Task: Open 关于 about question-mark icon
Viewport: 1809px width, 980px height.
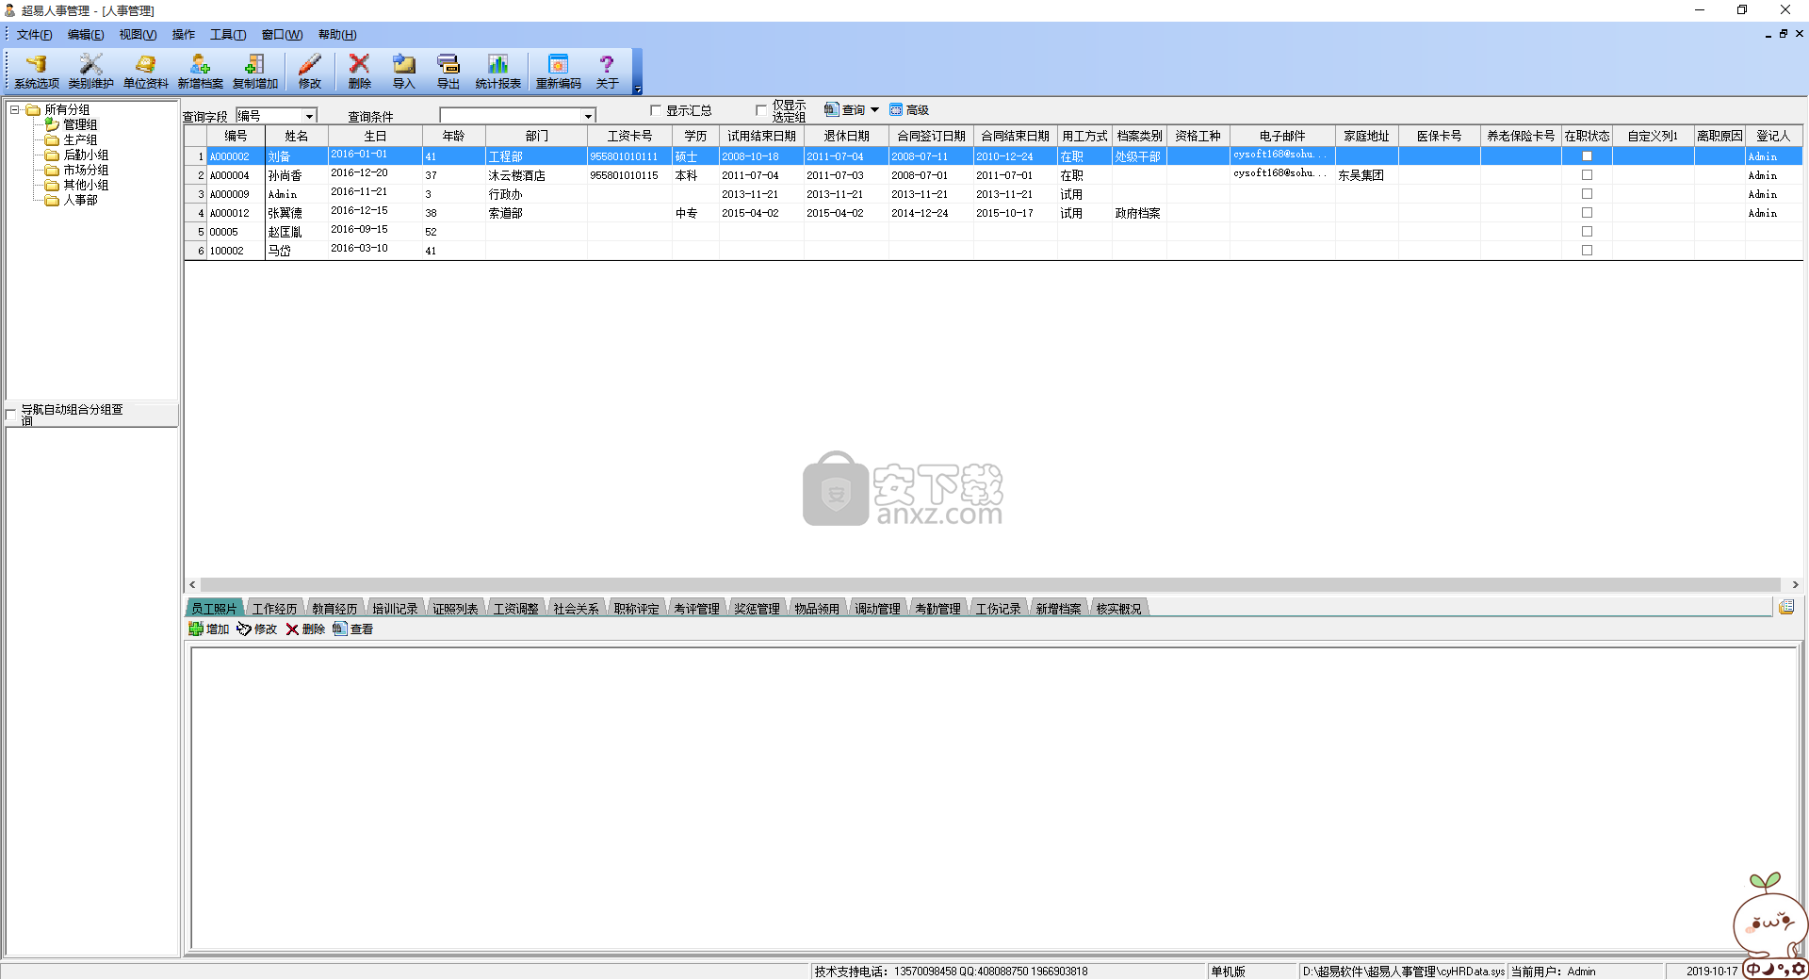Action: click(607, 72)
